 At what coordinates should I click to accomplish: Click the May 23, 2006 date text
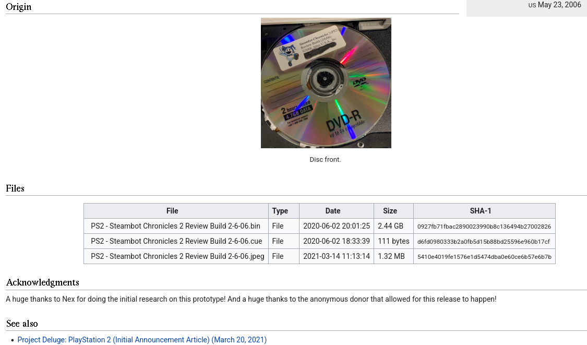559,5
